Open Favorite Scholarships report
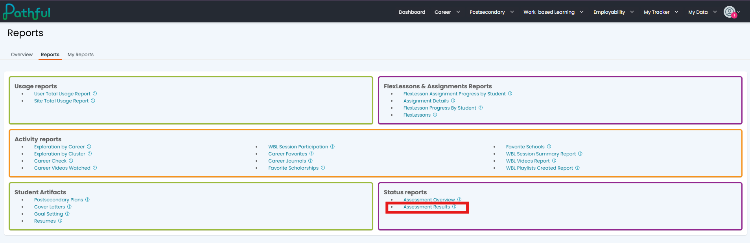The image size is (750, 243). pos(293,168)
